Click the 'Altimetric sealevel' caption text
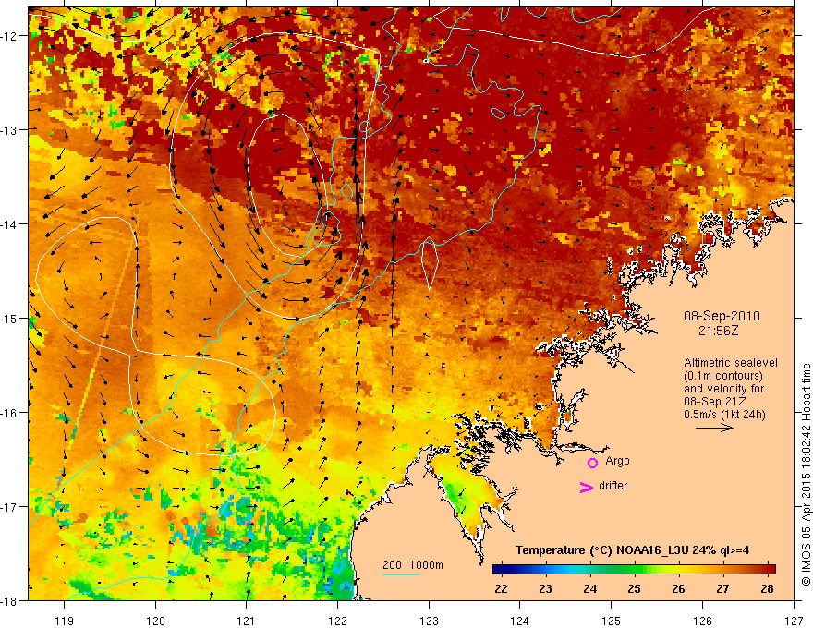The height and width of the screenshot is (628, 813). (731, 363)
